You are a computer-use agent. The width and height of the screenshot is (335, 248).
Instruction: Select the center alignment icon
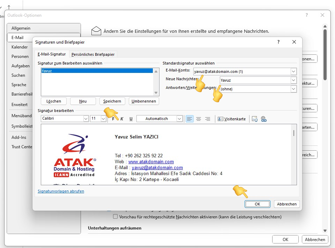click(x=198, y=119)
